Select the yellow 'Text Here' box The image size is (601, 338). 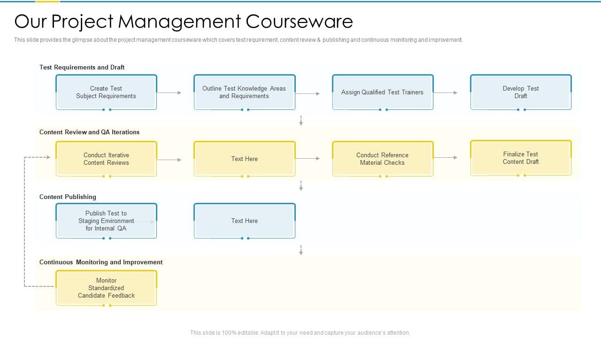[x=244, y=159]
